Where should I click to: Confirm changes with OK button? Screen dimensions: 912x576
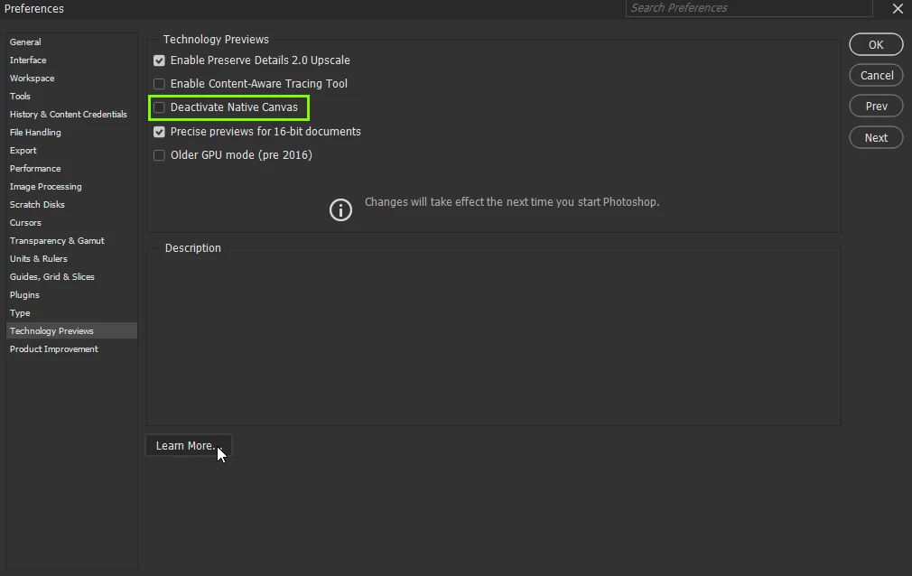(x=876, y=45)
